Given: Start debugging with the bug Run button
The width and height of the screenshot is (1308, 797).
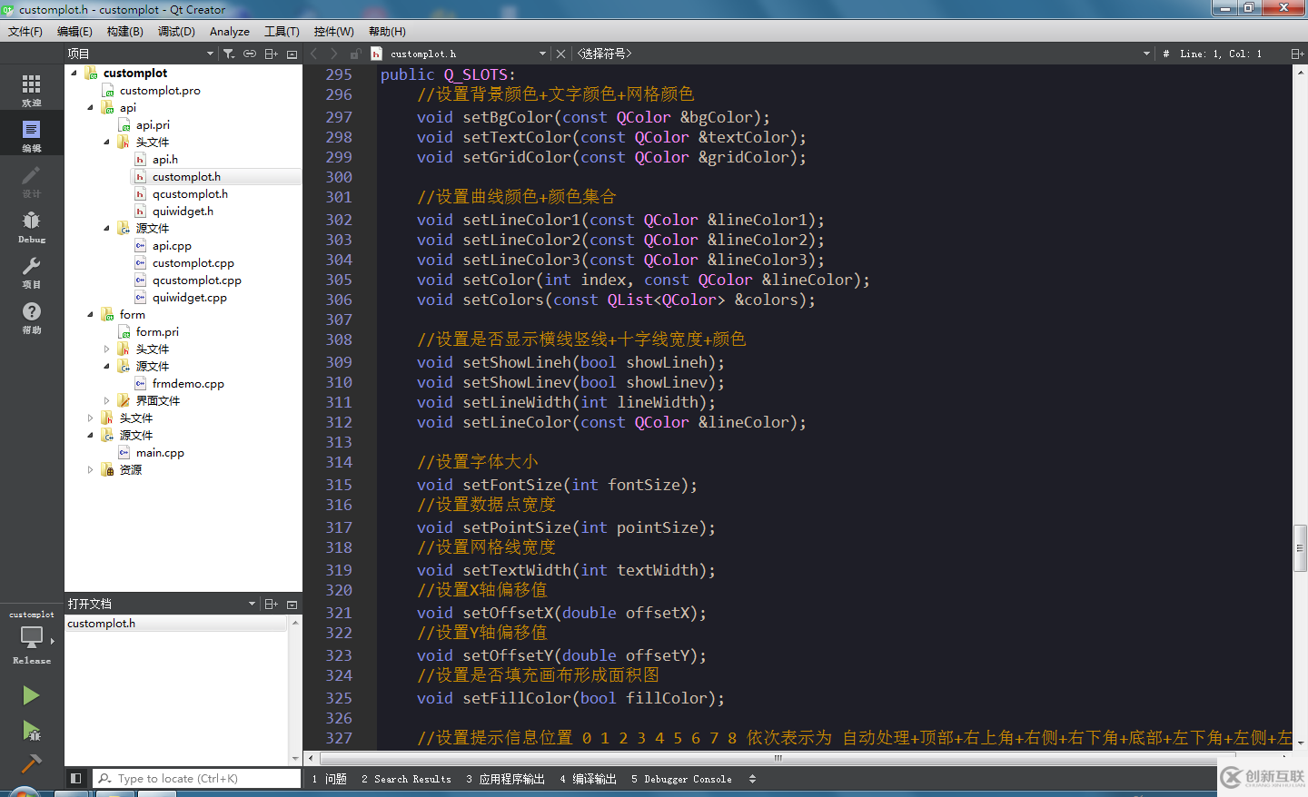Looking at the screenshot, I should [31, 730].
